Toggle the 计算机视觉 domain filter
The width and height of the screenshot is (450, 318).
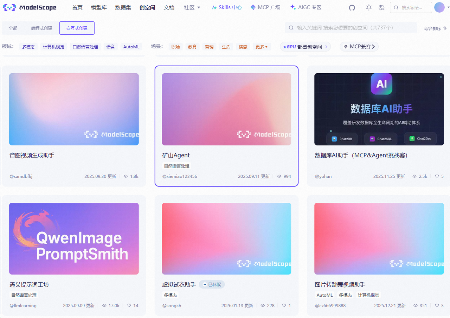(54, 47)
